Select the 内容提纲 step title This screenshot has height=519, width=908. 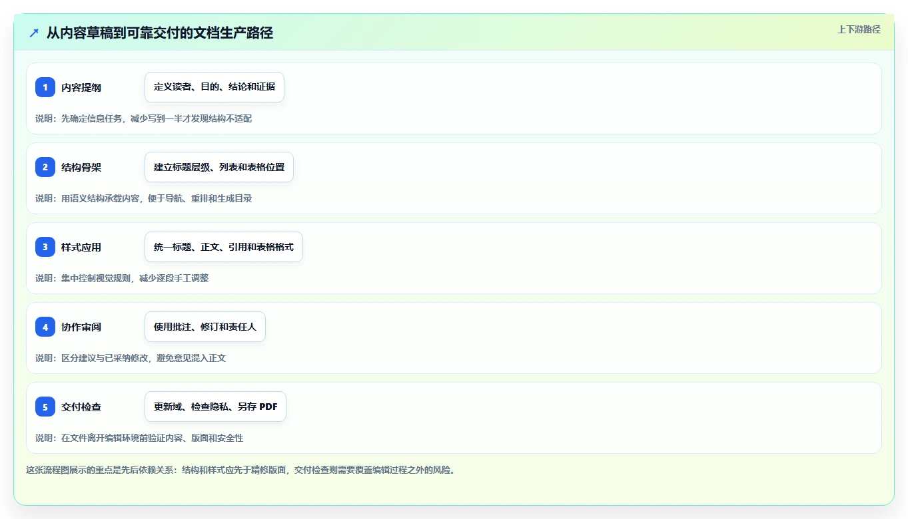pyautogui.click(x=81, y=87)
